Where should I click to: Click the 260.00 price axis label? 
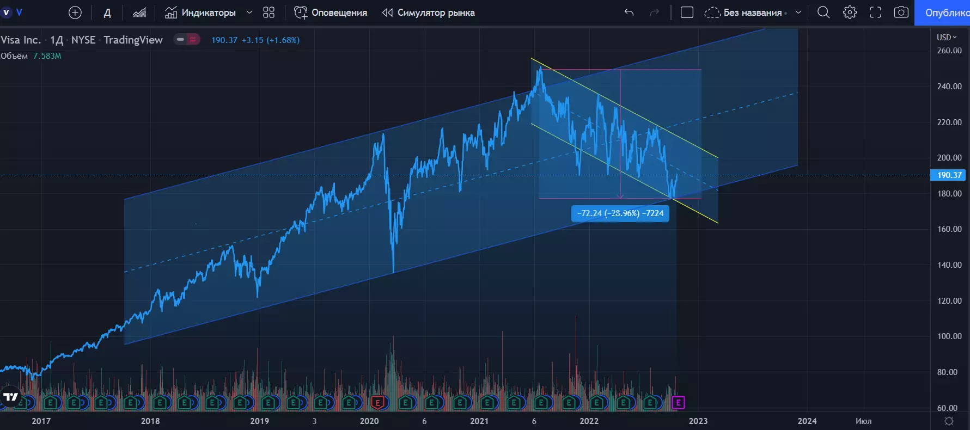tap(949, 51)
